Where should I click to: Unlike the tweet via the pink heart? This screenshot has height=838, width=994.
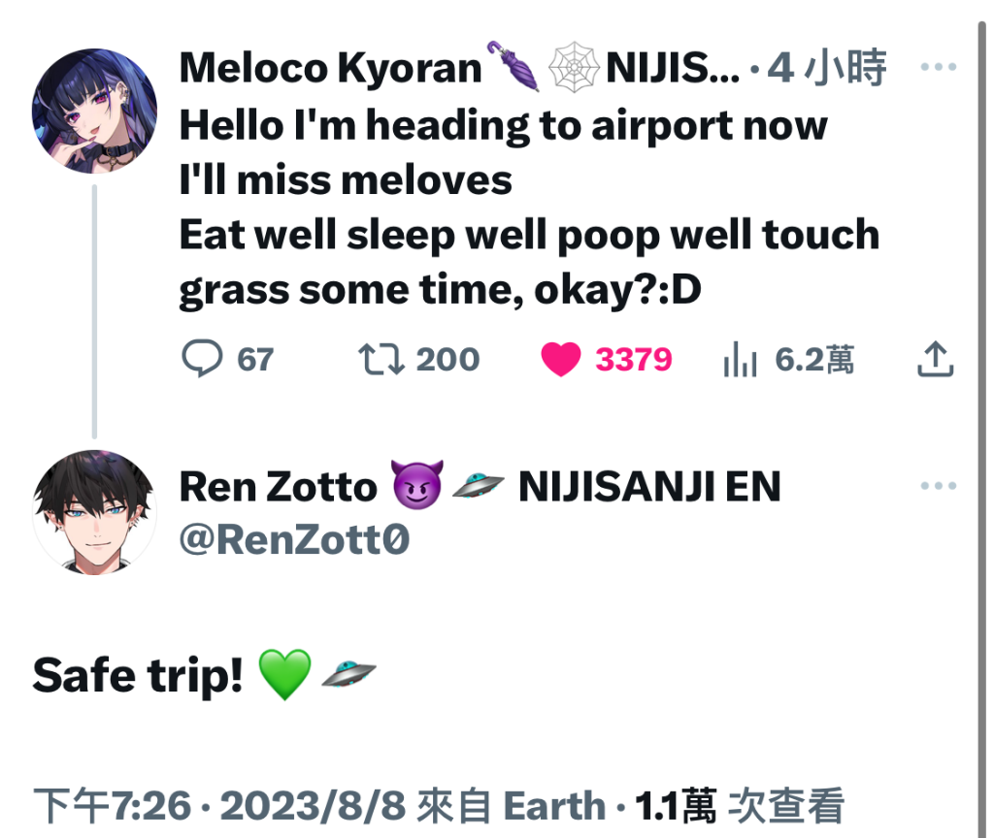tap(560, 359)
